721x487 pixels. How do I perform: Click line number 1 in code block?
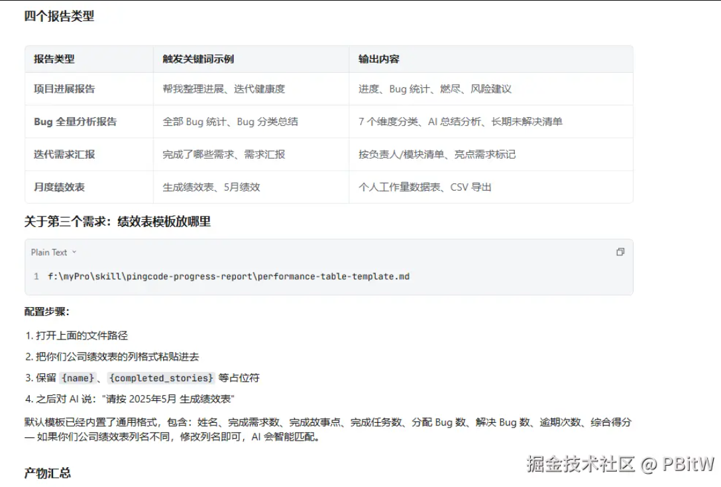36,277
